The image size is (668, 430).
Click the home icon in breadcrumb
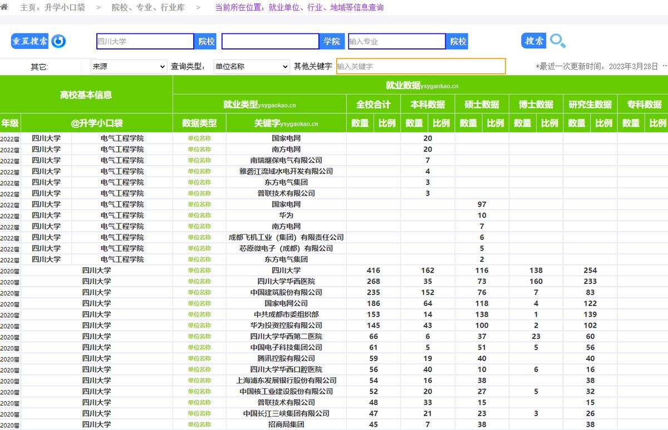4,7
